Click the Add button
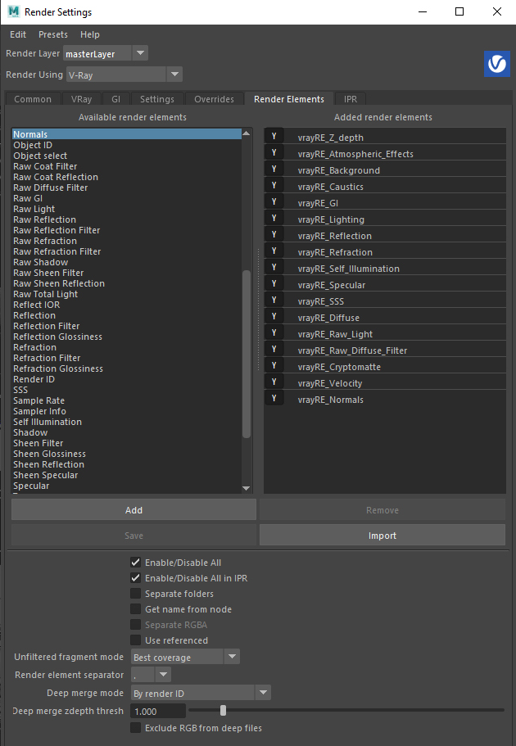This screenshot has height=746, width=516. 134,510
